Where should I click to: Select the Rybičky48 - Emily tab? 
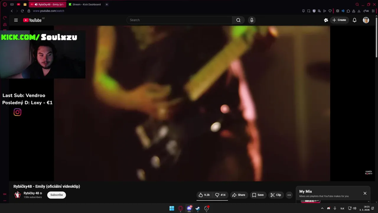pyautogui.click(x=48, y=4)
